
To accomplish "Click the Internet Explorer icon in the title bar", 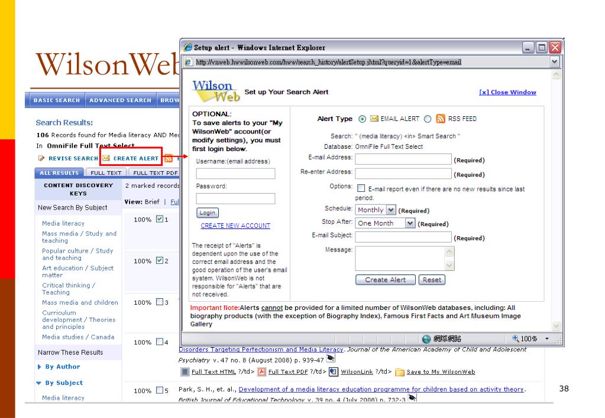I will (188, 47).
